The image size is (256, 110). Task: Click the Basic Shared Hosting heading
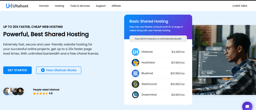[x=149, y=21]
